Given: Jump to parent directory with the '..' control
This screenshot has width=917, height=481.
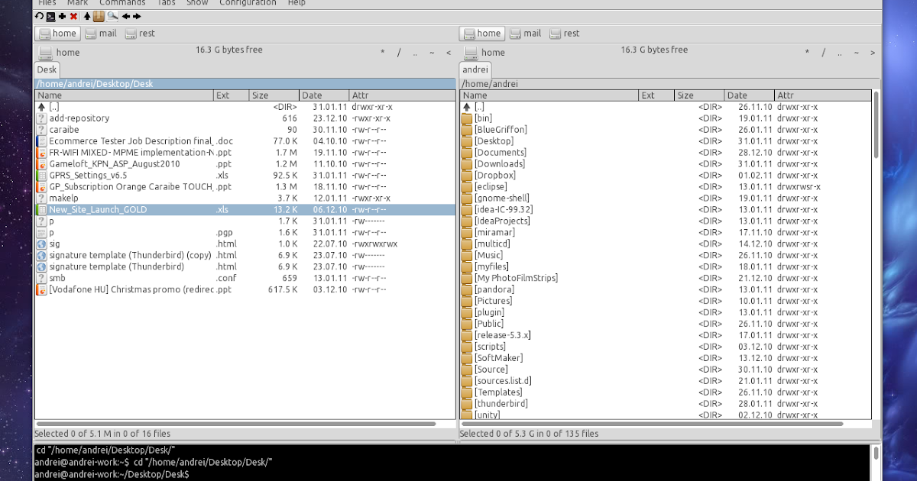Looking at the screenshot, I should tap(415, 53).
